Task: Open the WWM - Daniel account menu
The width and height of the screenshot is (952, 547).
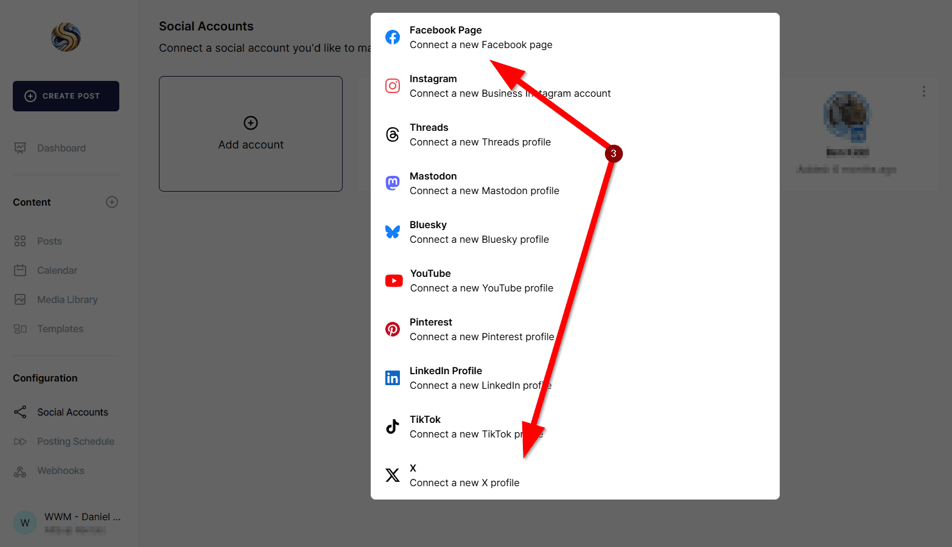Action: [x=66, y=522]
